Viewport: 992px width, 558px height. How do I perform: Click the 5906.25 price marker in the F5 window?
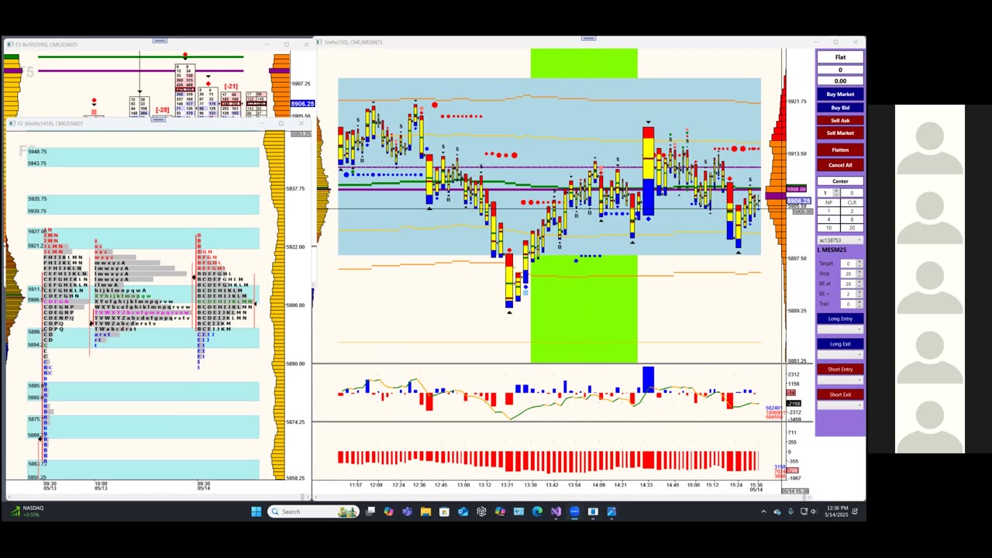[302, 104]
